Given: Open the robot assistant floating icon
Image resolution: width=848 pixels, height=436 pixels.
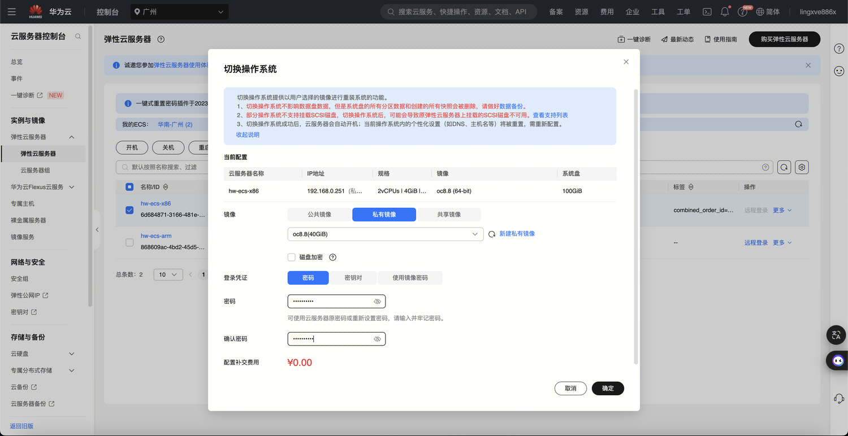Looking at the screenshot, I should pyautogui.click(x=837, y=360).
